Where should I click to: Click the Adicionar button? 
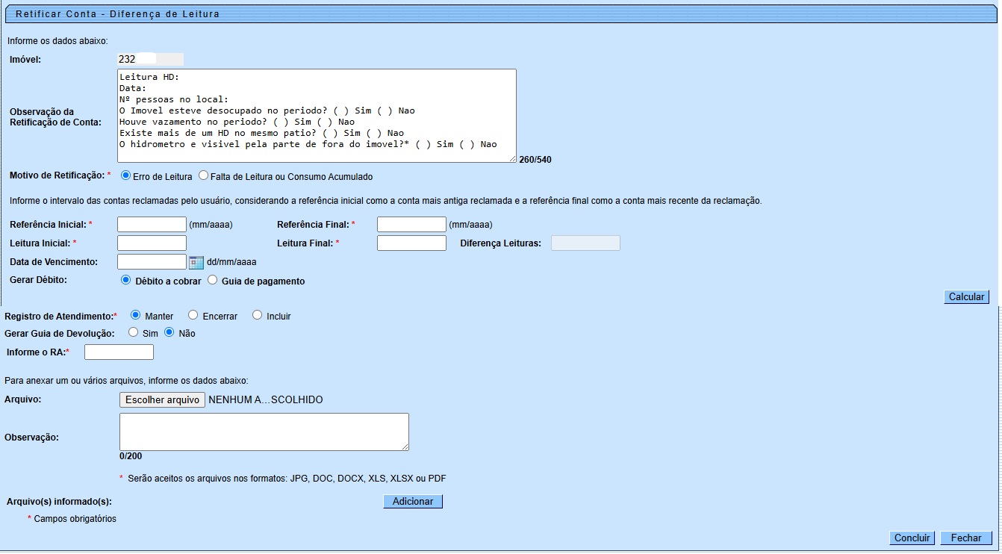tap(413, 502)
